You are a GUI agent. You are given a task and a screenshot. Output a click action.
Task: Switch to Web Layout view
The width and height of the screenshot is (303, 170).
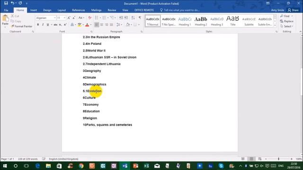260,159
